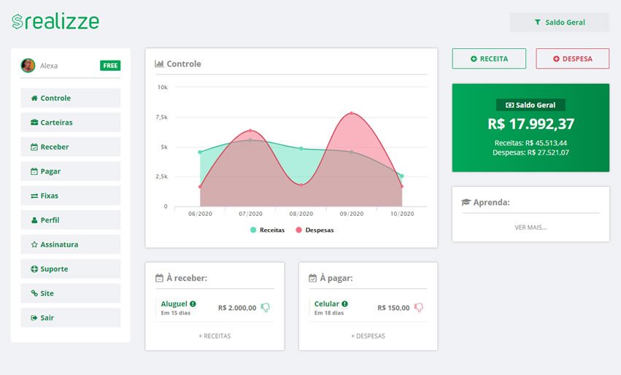Open the Perfil page
Image resolution: width=621 pixels, height=375 pixels.
pos(70,220)
